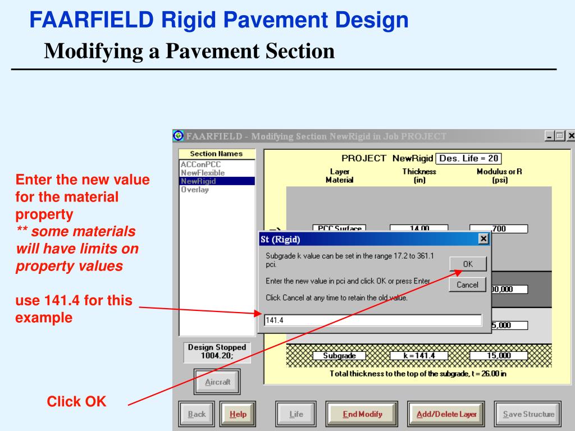Click Cancel in the St (Rigid) dialog
575x431 pixels.
[x=468, y=285]
